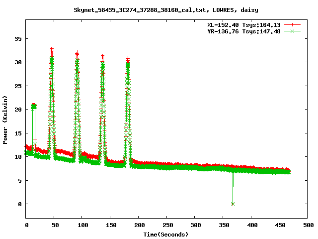Click the x-axis tick label 500
Screen dimensions: 318x239
point(308,225)
